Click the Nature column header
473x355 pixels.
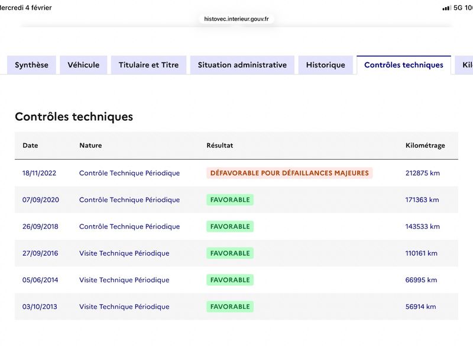[90, 145]
